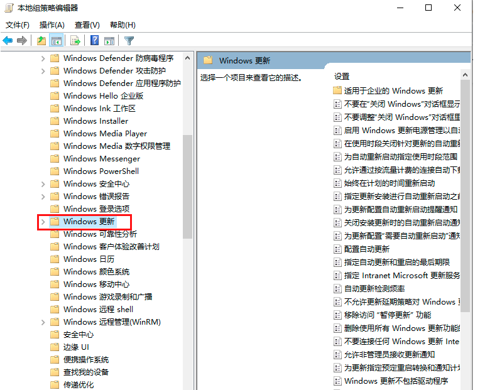Open the 文件(F) menu
This screenshot has width=480, height=390.
pos(18,25)
